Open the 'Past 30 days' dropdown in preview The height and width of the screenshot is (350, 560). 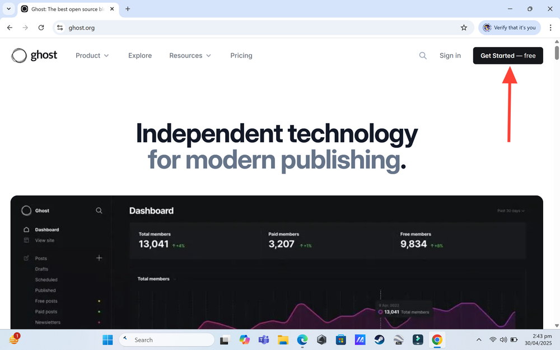[511, 211]
